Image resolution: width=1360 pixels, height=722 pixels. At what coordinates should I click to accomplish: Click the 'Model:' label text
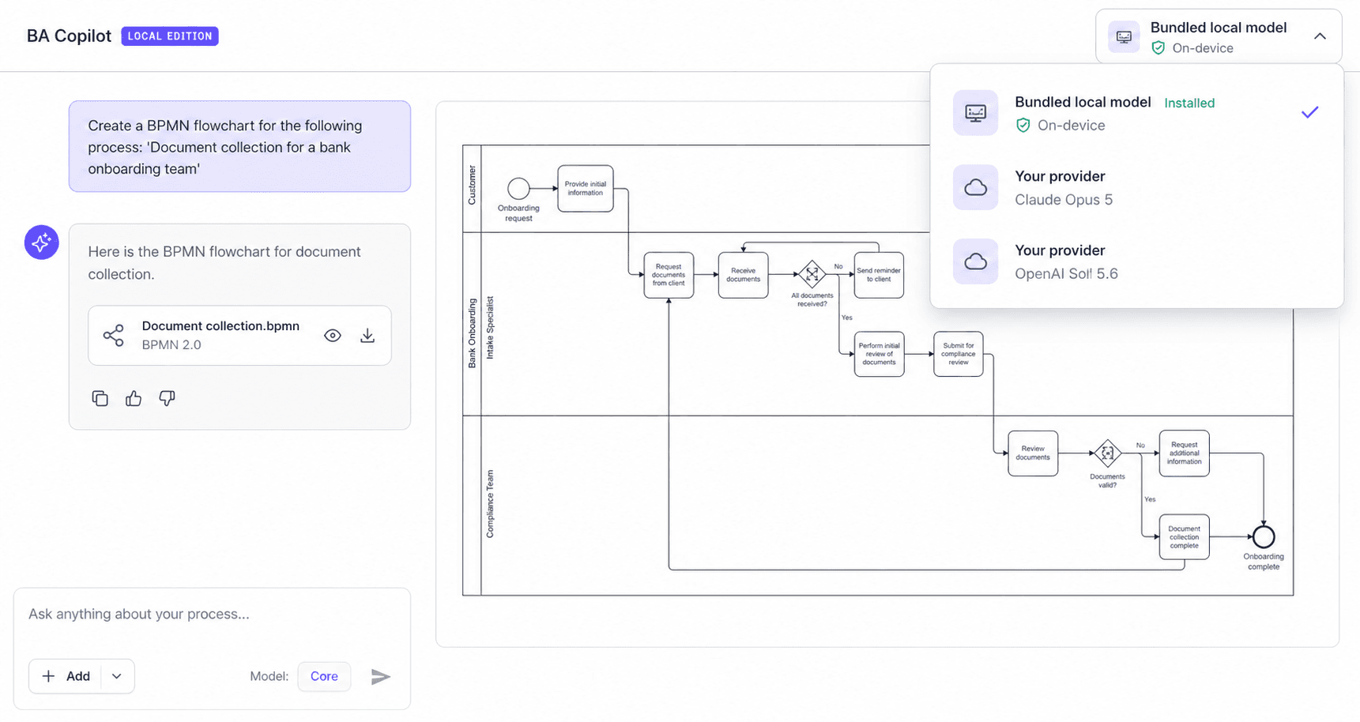point(269,676)
